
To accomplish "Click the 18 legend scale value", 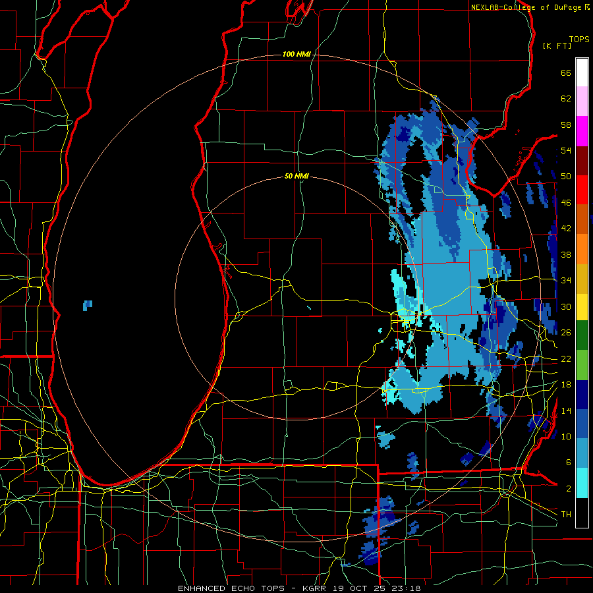I will 566,385.
